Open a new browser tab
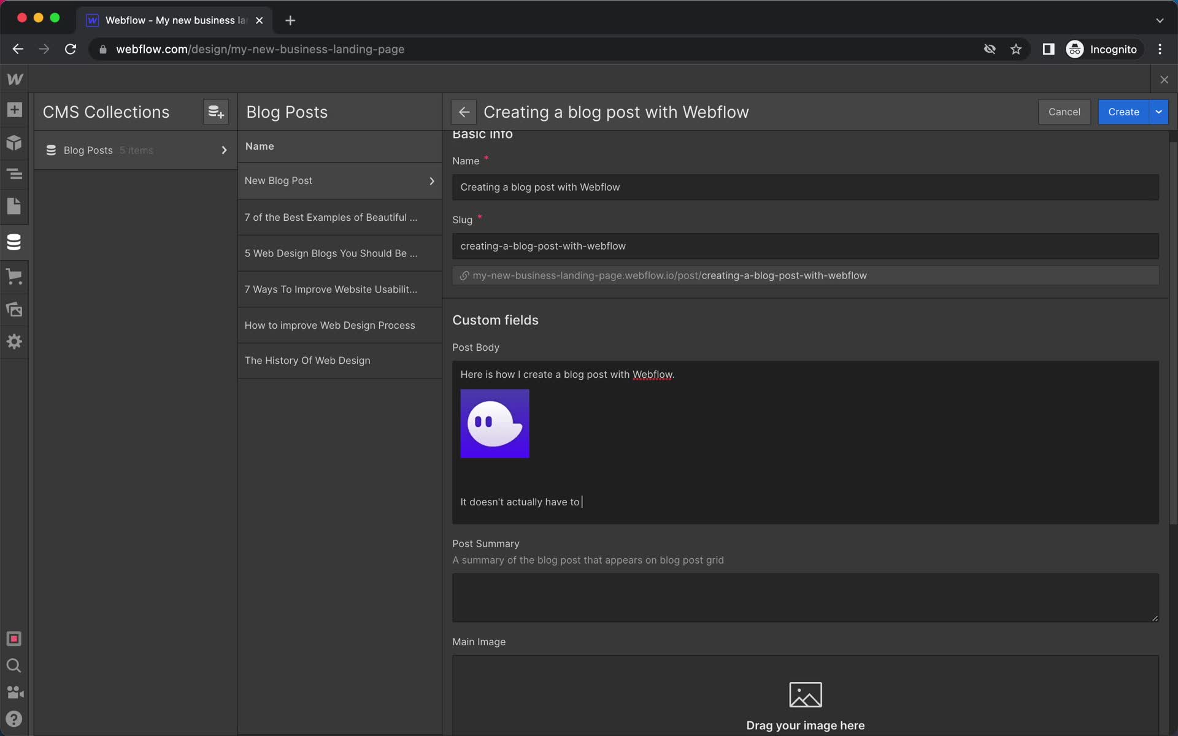The width and height of the screenshot is (1178, 736). pyautogui.click(x=290, y=20)
